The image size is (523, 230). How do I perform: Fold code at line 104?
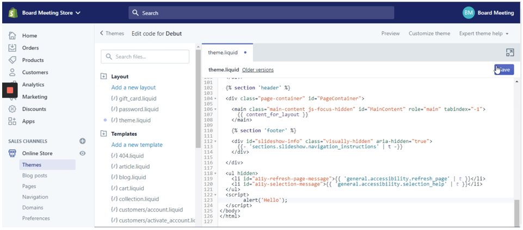(215, 99)
